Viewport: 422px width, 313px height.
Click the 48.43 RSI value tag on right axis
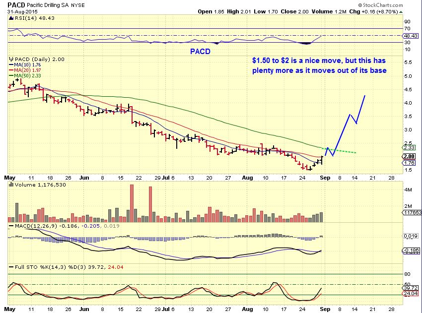click(x=411, y=36)
